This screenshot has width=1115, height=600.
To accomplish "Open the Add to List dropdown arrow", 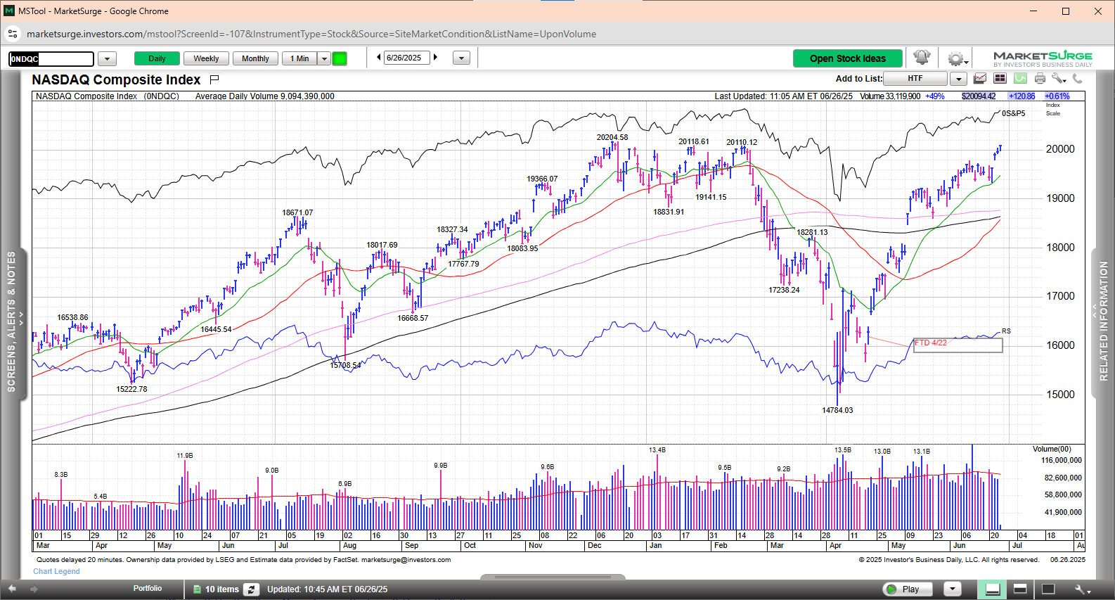I will tap(958, 79).
